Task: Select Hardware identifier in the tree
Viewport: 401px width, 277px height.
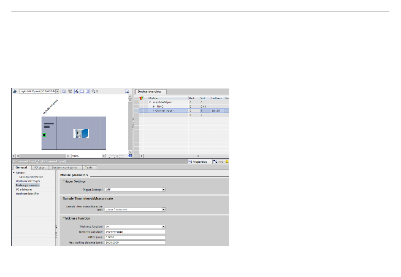Action: pyautogui.click(x=27, y=194)
